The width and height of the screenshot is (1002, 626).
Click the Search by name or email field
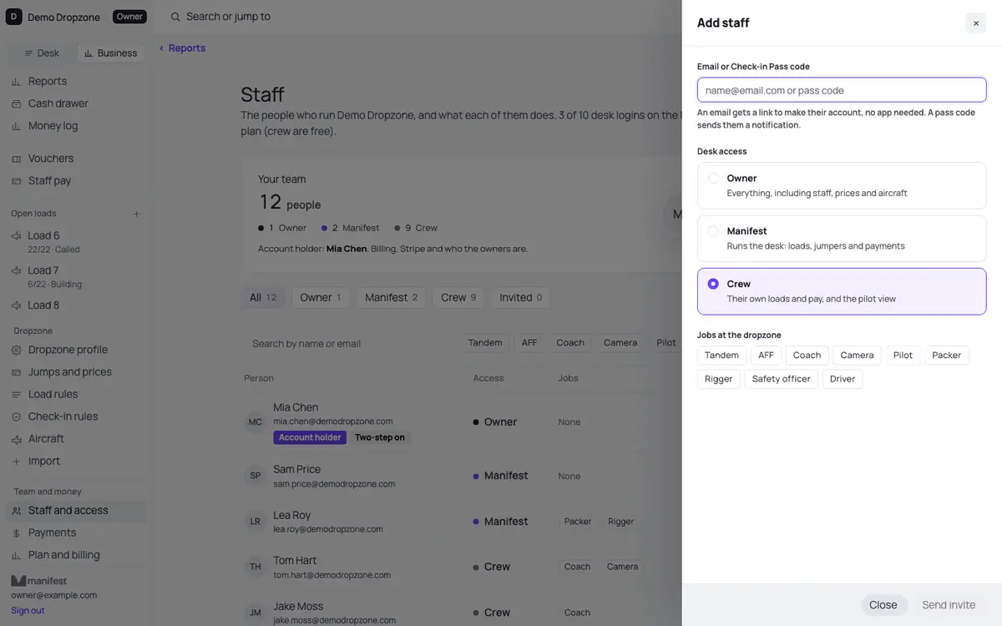click(347, 344)
